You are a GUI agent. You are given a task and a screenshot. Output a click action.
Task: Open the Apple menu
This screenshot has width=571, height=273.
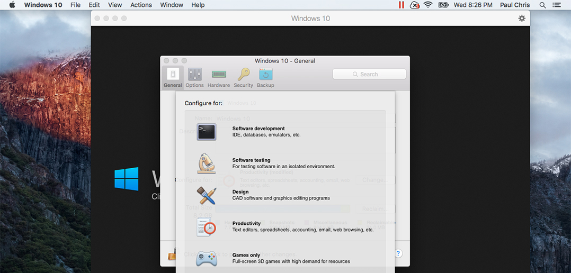(x=12, y=5)
